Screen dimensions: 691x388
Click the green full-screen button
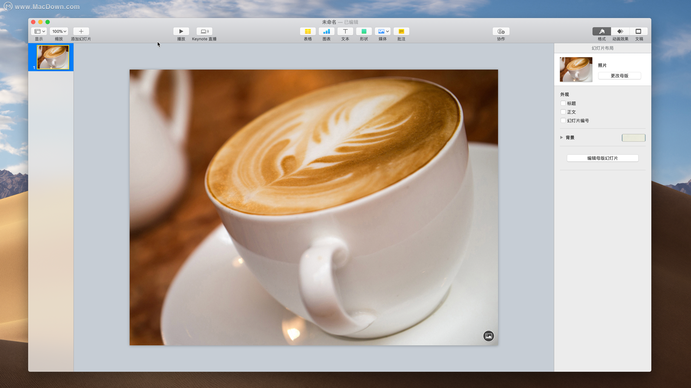tap(48, 22)
